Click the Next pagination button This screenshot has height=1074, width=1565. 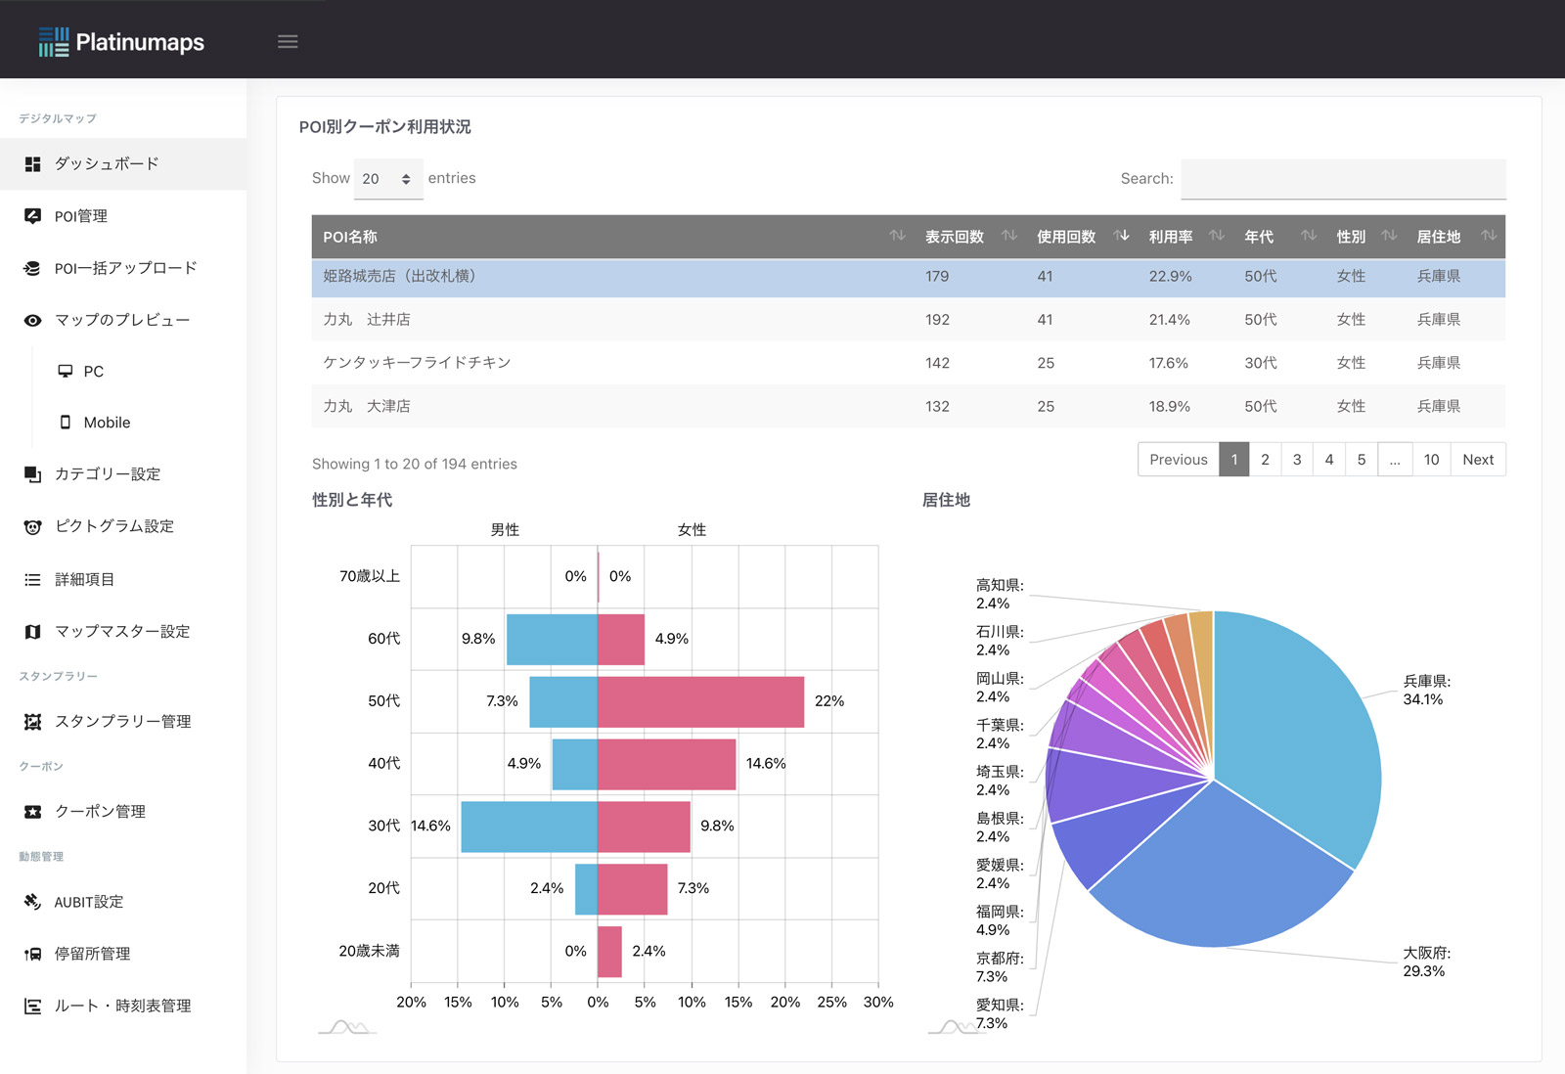pos(1477,459)
